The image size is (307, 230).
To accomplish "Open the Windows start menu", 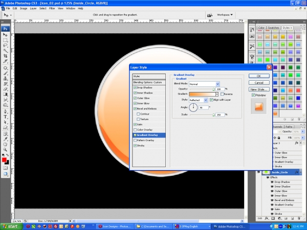I will (x=11, y=226).
